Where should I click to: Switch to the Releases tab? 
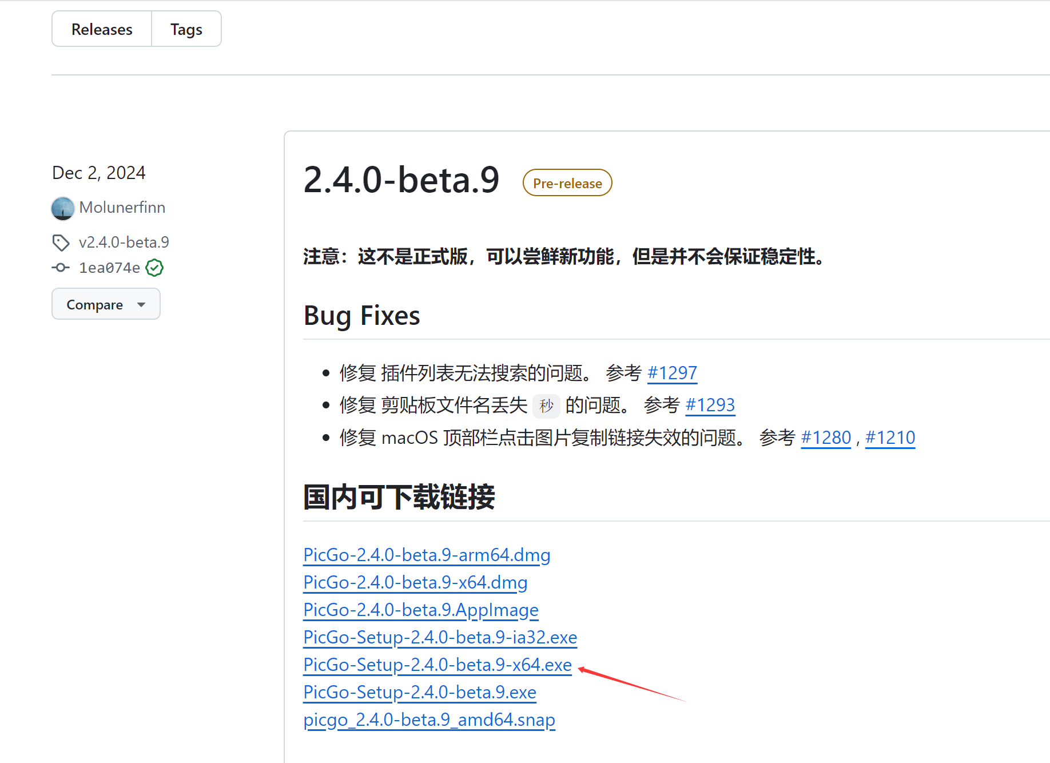102,29
